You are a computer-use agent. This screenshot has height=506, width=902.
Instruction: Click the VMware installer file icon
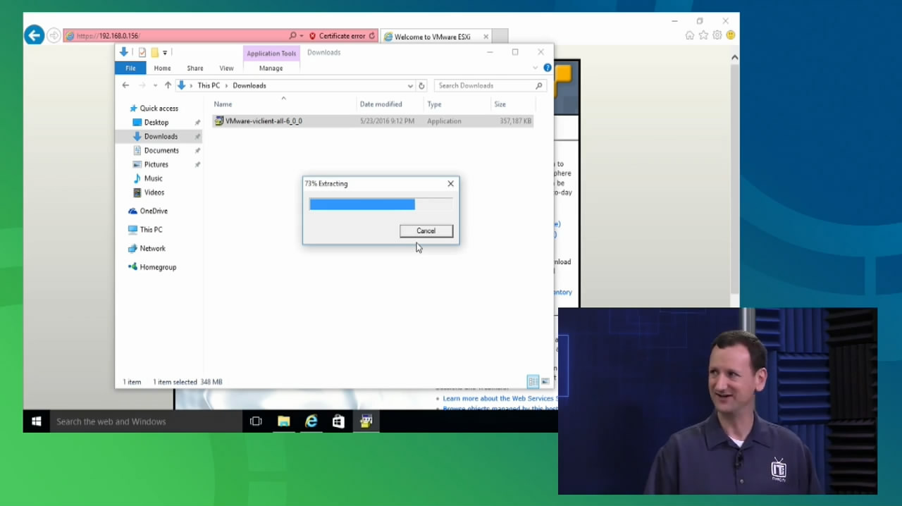[218, 121]
